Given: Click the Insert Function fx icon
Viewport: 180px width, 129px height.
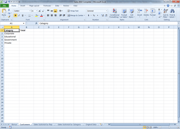Looking at the screenshot, I should pyautogui.click(x=36, y=23).
